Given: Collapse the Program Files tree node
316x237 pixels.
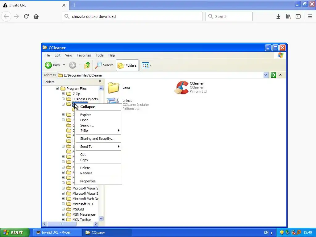Looking at the screenshot, I should [57, 89].
